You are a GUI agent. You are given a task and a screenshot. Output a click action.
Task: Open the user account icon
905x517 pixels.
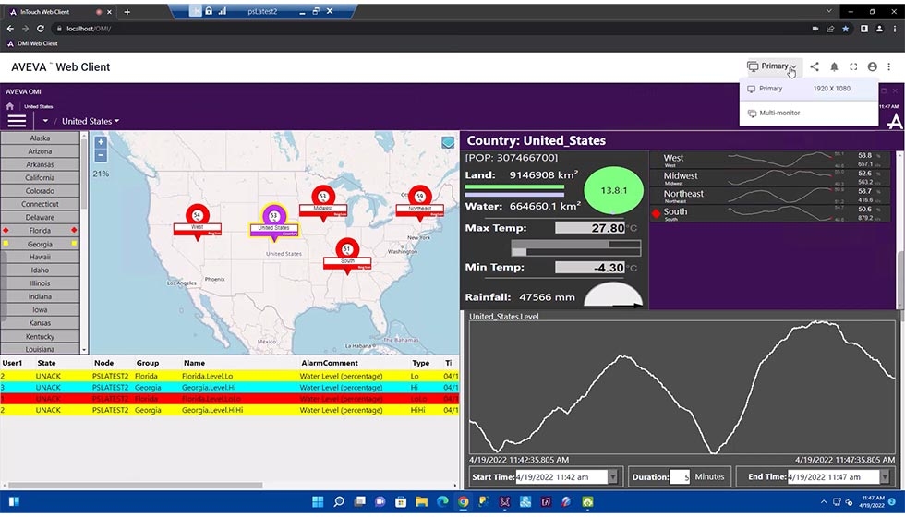tap(873, 66)
